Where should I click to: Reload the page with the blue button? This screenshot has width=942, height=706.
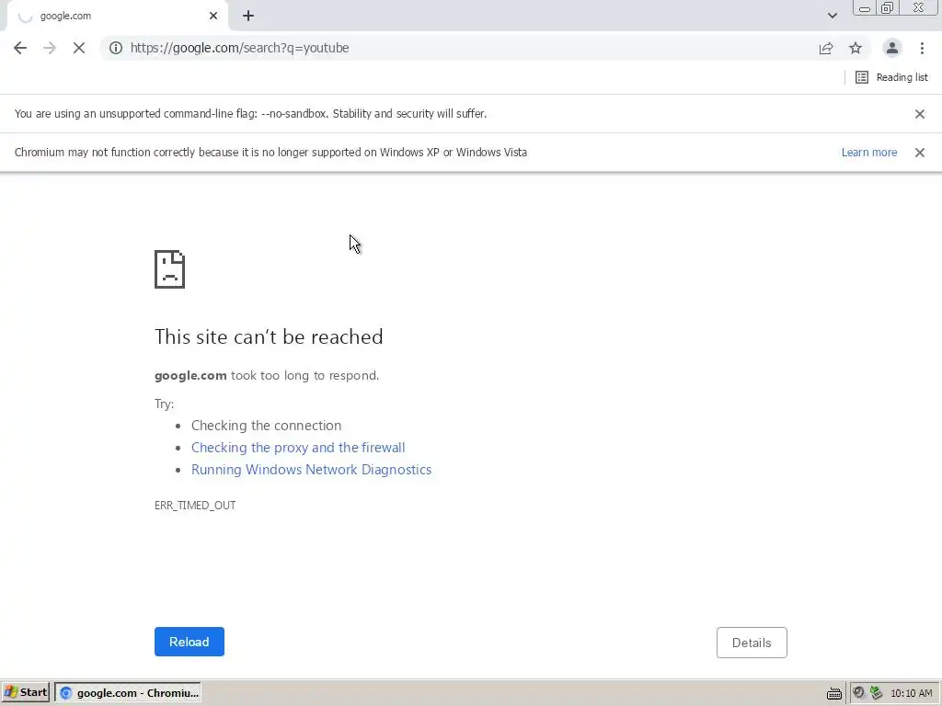(x=190, y=642)
